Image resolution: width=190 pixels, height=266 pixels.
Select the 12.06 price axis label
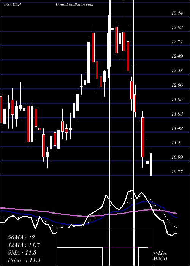point(177,85)
